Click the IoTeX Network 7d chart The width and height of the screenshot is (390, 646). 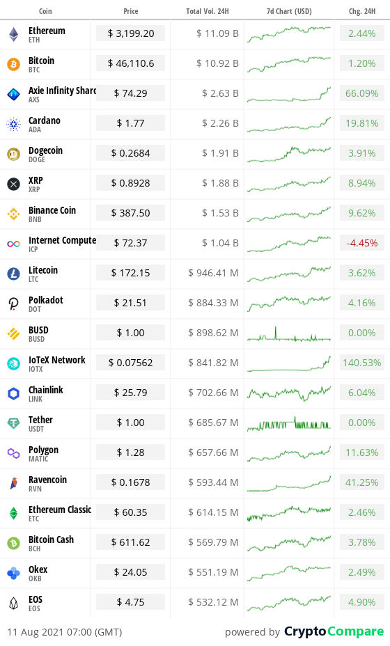point(289,363)
